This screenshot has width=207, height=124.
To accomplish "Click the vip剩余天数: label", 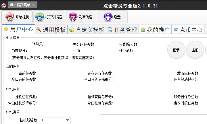I will coord(129,44).
